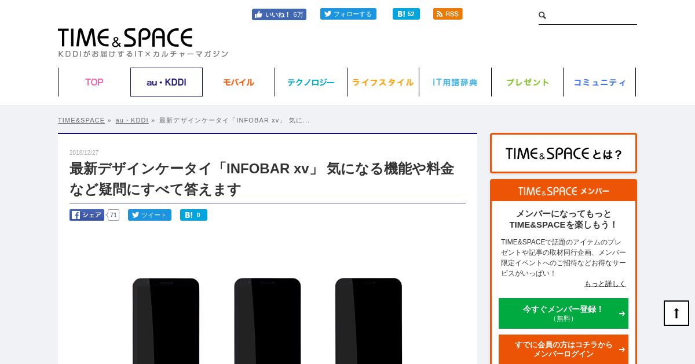Open the モバイル navigation tab
Screen dimensions: 695x364
[239, 82]
